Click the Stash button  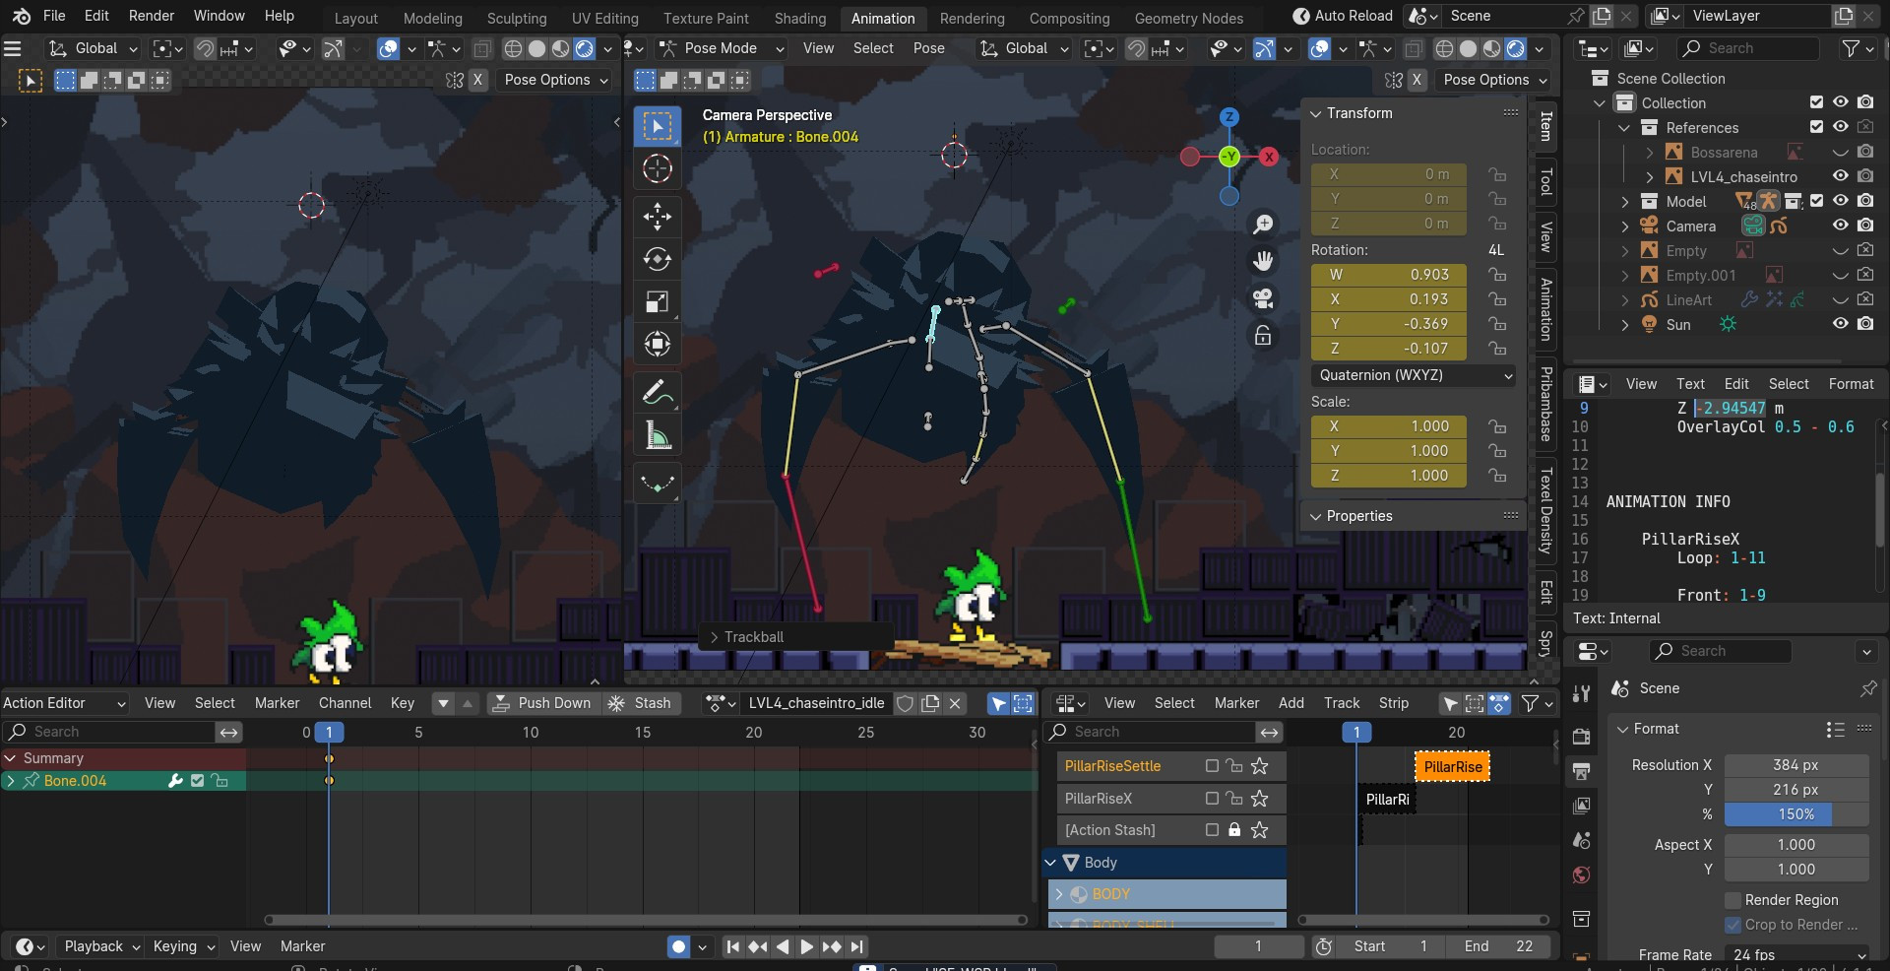click(642, 703)
